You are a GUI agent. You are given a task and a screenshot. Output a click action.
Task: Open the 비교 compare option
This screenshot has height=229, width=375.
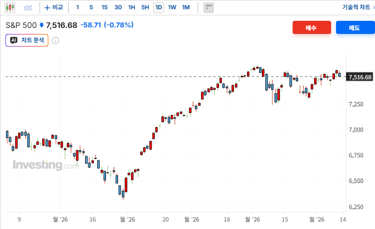click(54, 8)
